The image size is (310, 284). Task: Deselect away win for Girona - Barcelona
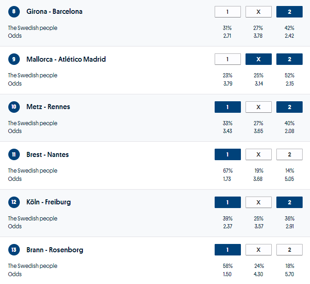coord(289,12)
